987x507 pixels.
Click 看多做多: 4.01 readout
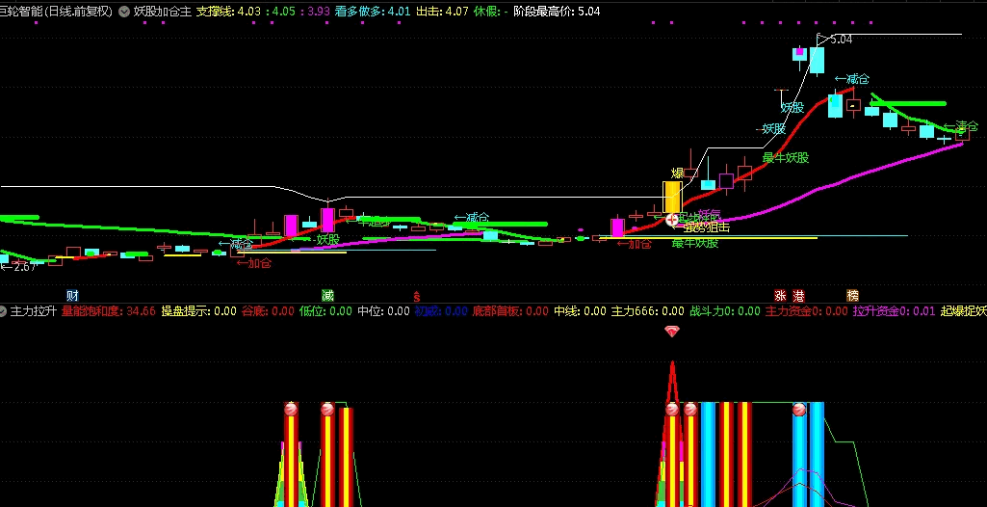pos(374,12)
